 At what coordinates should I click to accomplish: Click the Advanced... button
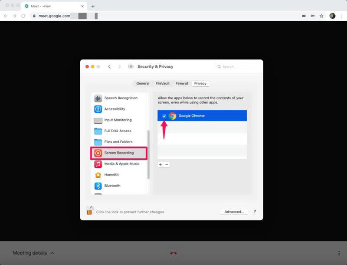click(x=234, y=212)
